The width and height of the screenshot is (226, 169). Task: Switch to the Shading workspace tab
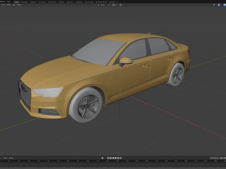point(62,2)
